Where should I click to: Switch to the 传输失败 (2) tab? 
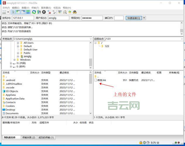[29, 137]
